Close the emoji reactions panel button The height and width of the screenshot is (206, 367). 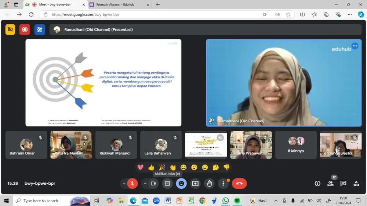coord(181,184)
